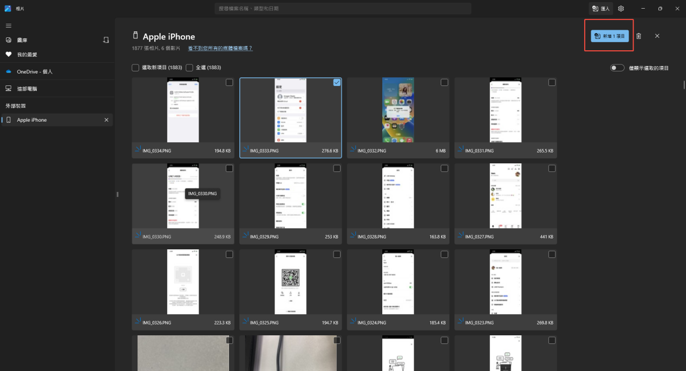
Task: Open the IMG_0326.PNG thumbnail
Action: pos(183,282)
